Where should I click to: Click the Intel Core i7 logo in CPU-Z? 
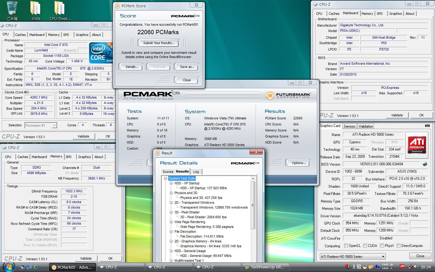click(x=101, y=53)
